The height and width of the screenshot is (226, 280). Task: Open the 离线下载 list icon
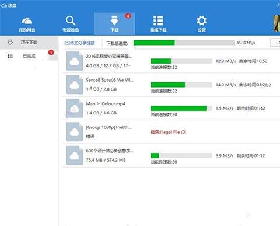pyautogui.click(x=158, y=20)
